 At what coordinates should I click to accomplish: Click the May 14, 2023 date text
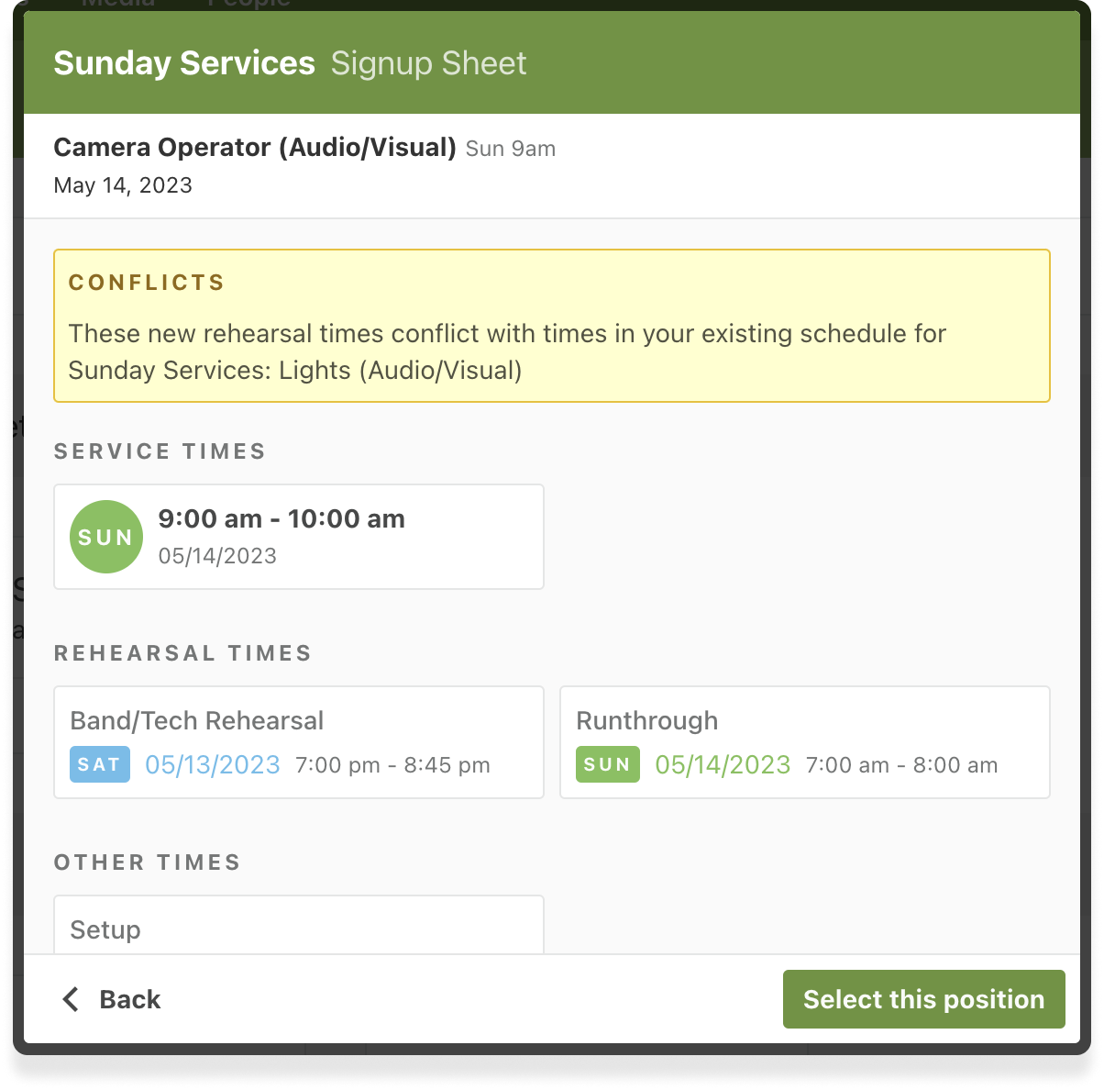(123, 185)
